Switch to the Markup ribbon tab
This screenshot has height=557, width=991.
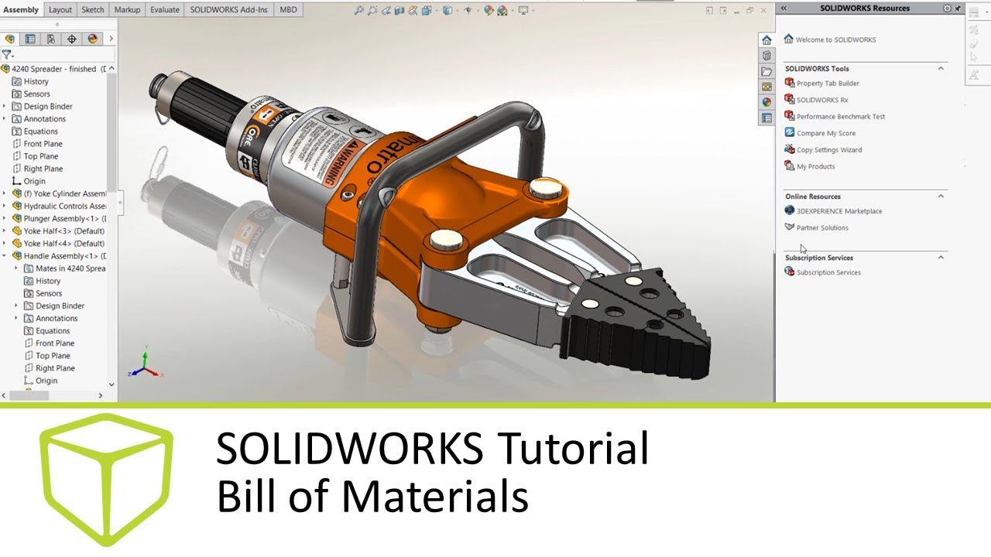tap(127, 10)
